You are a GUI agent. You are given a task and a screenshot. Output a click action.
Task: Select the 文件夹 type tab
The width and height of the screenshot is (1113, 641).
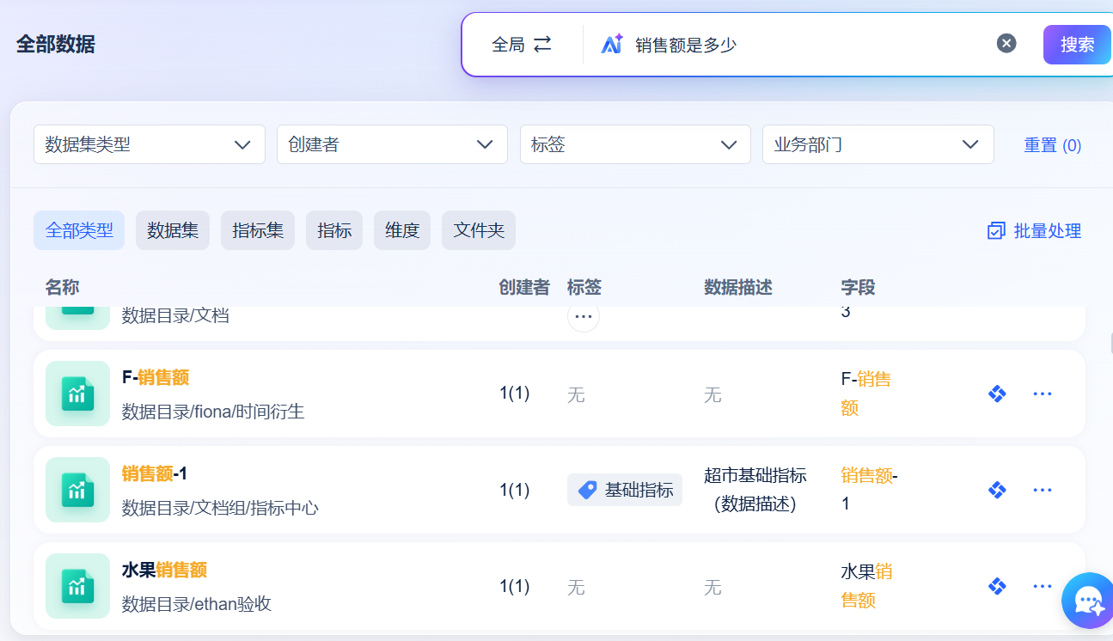[x=479, y=230]
